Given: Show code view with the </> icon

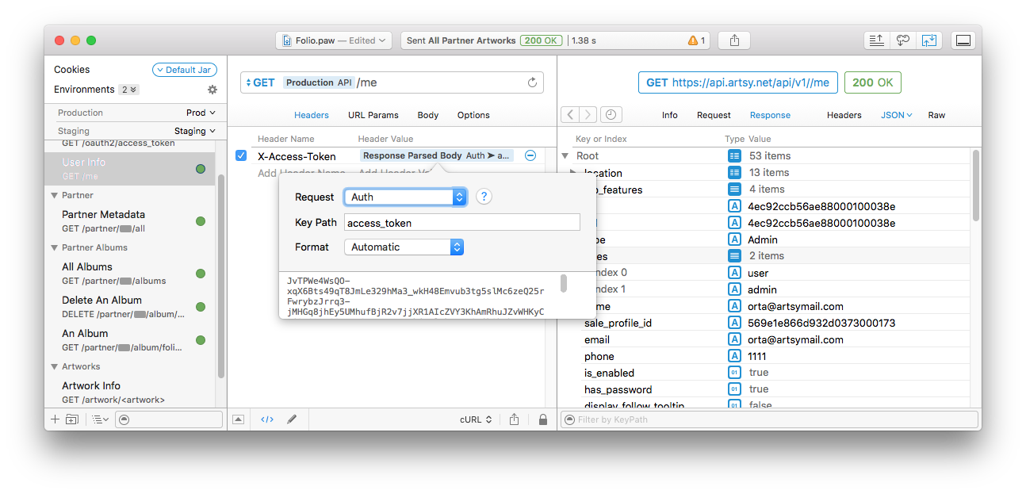Looking at the screenshot, I should (267, 419).
